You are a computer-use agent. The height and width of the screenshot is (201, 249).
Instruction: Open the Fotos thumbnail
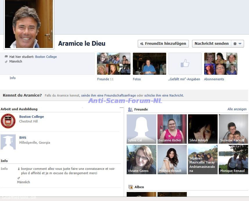[x=149, y=63]
